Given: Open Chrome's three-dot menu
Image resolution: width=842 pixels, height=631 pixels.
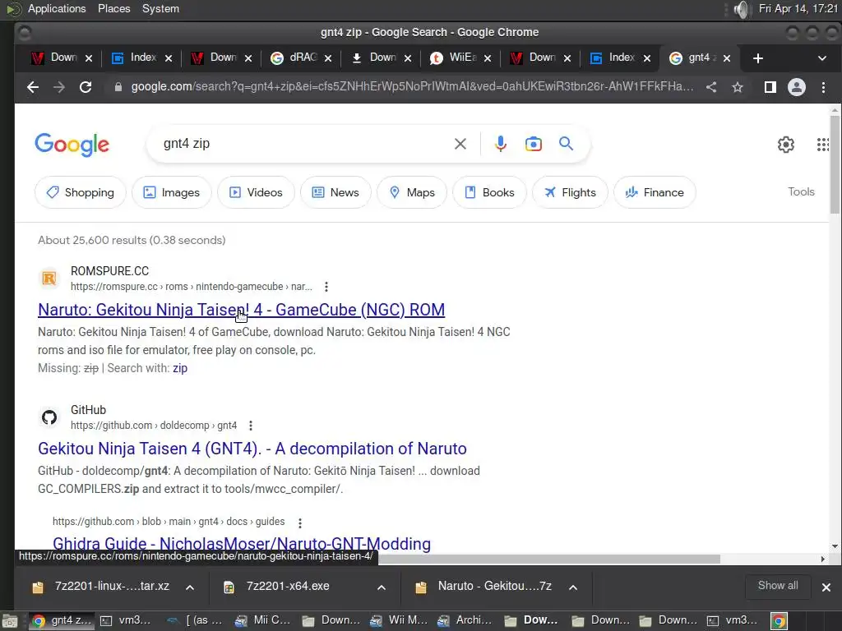Looking at the screenshot, I should pos(823,87).
